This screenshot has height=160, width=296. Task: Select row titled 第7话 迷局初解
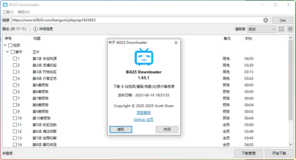point(45,138)
